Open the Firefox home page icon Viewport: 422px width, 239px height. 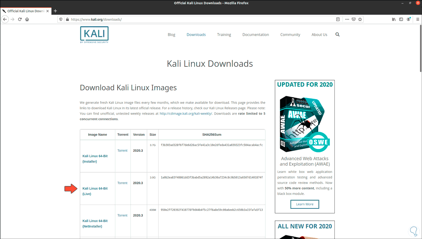[x=27, y=19]
